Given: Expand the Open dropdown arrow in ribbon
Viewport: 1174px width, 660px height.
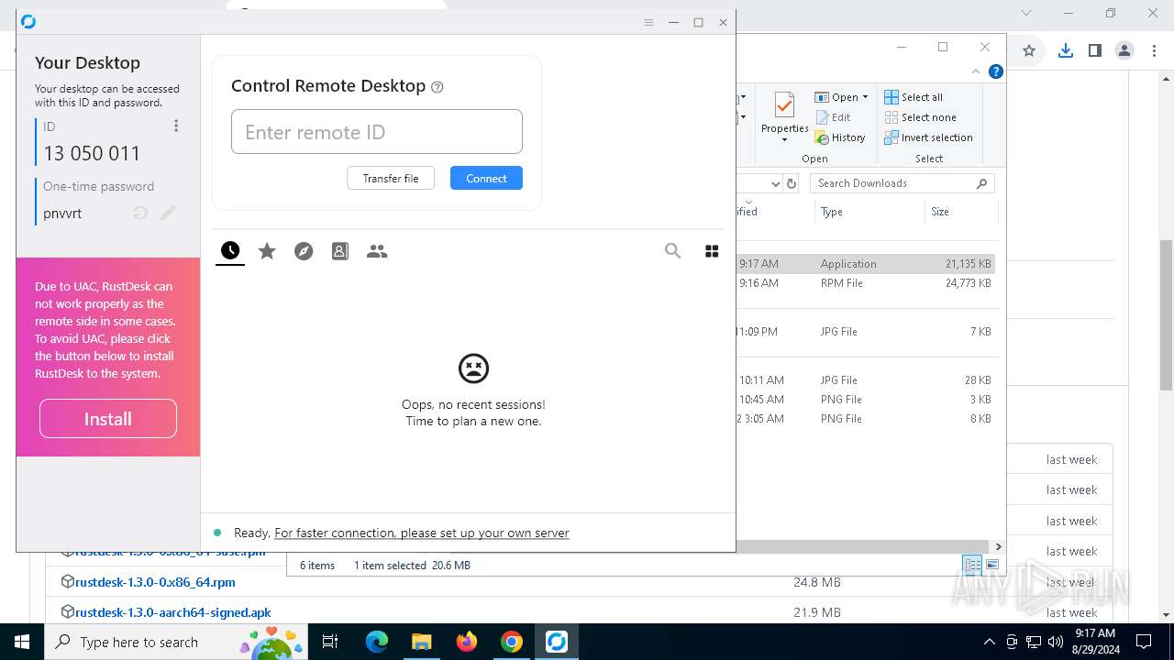Looking at the screenshot, I should [x=865, y=97].
